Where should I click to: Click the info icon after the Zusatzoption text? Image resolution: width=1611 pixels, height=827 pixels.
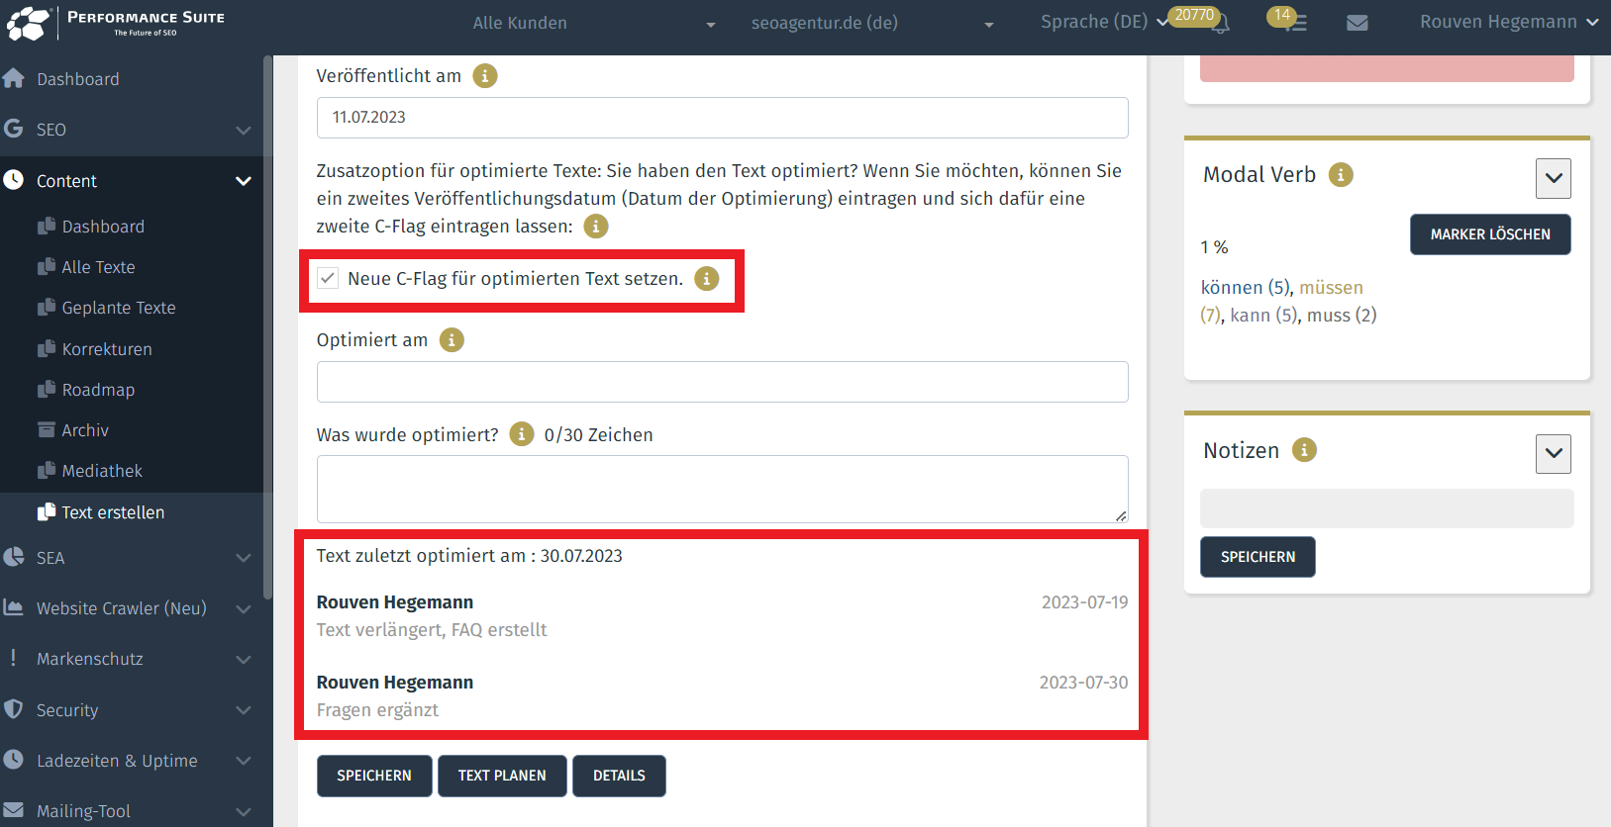[x=596, y=227]
